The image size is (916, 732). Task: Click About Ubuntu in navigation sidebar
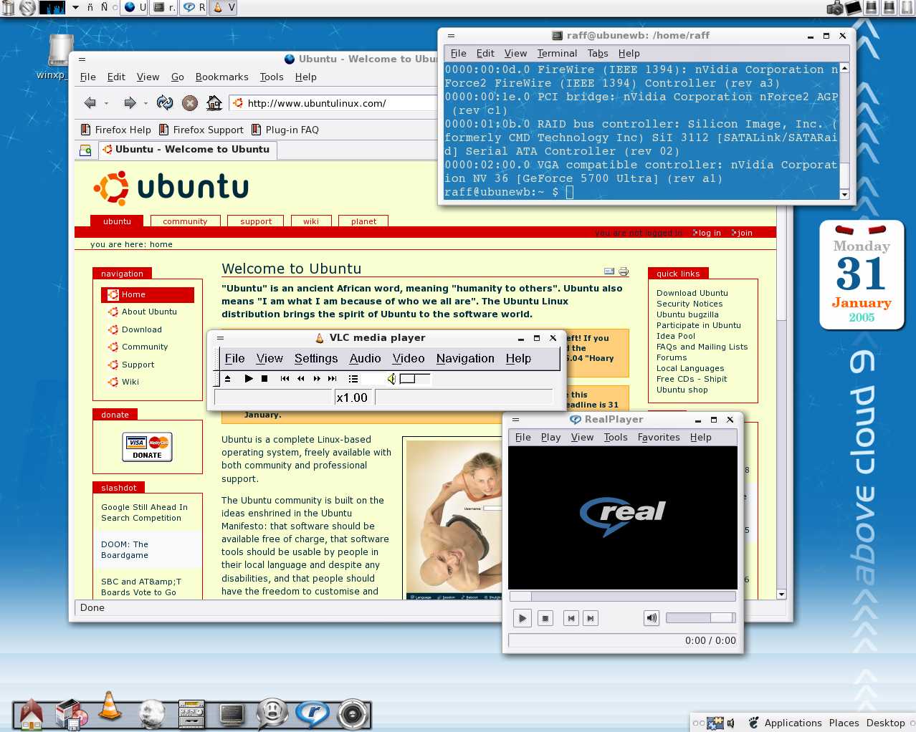point(149,312)
